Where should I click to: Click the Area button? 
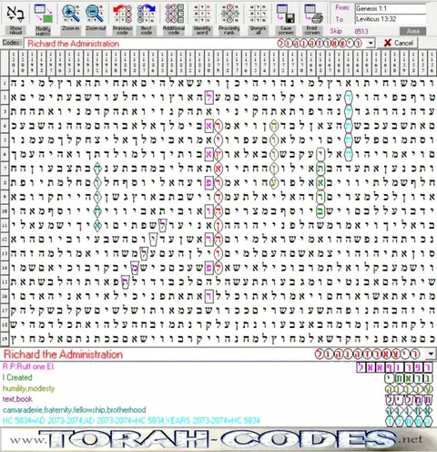point(412,31)
